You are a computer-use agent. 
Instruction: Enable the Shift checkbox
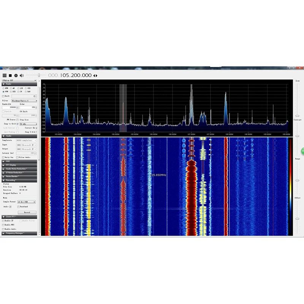tap(3, 96)
